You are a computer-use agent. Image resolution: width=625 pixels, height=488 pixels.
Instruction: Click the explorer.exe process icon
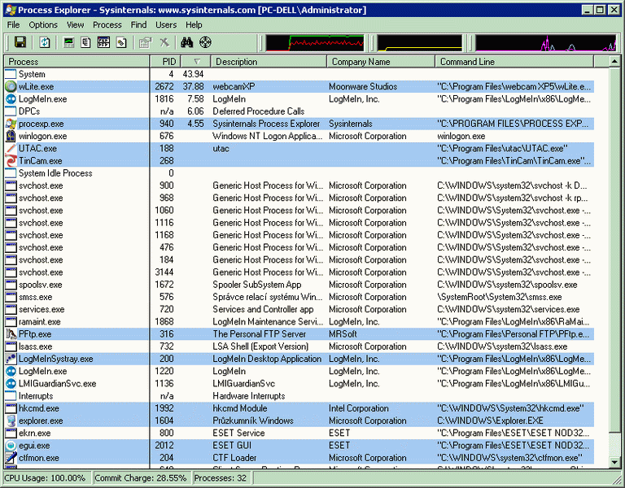click(x=11, y=420)
